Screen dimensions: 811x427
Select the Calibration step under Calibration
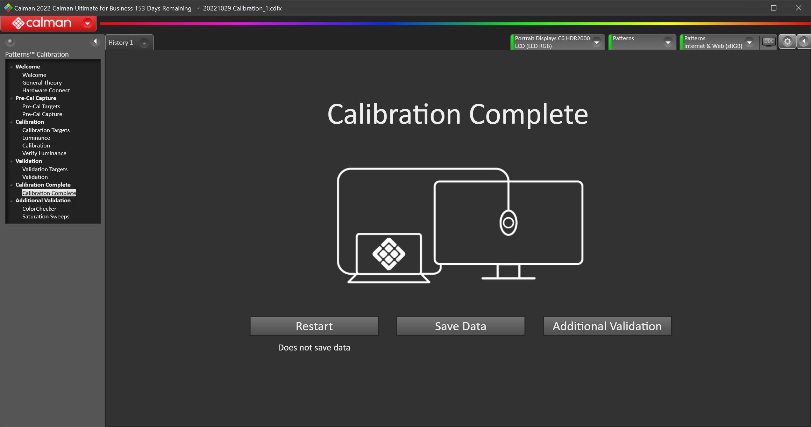pos(36,145)
